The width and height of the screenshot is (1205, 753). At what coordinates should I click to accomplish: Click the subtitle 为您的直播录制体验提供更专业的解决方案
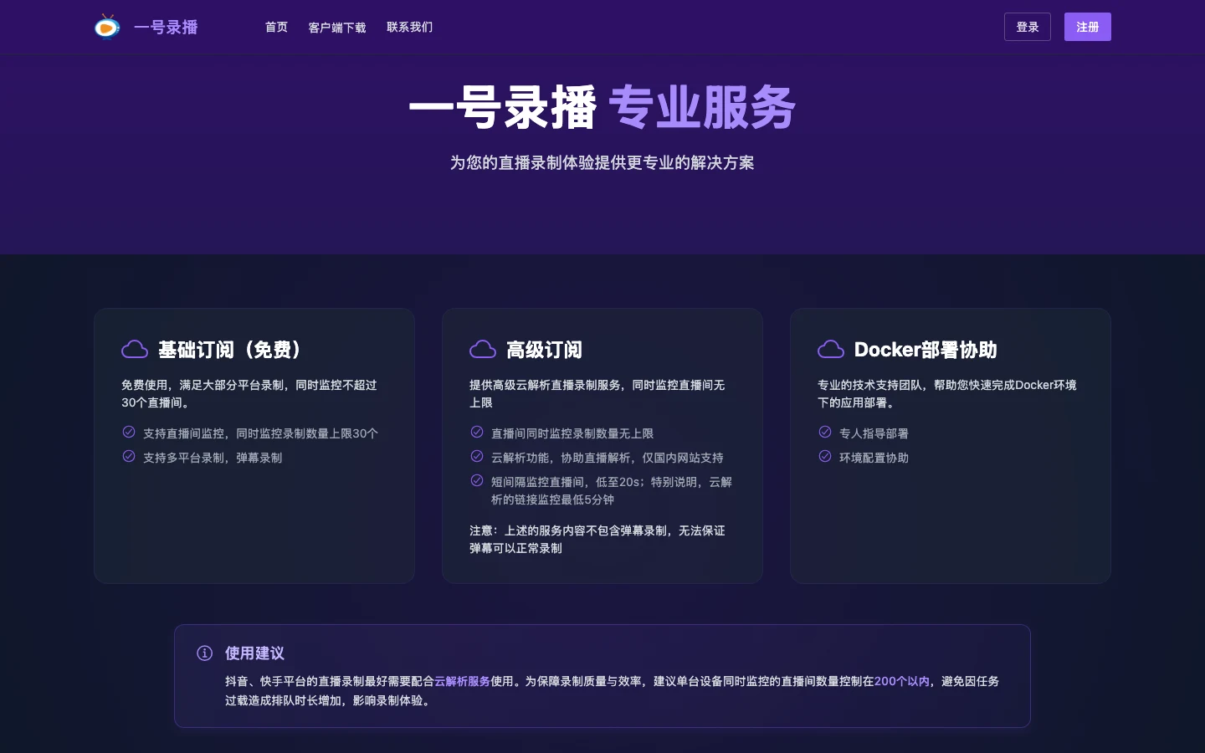coord(602,162)
